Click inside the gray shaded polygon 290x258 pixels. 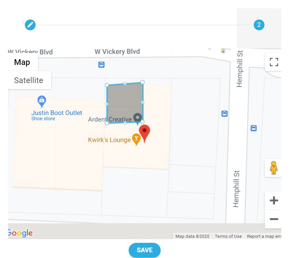click(x=124, y=101)
